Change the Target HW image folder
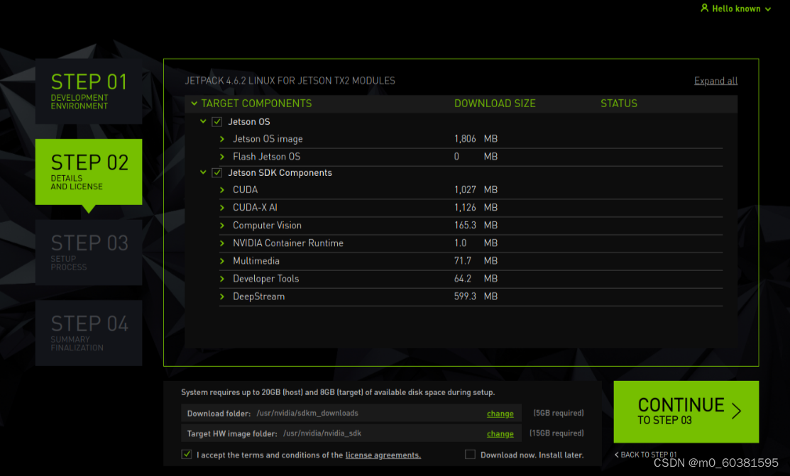 tap(500, 433)
